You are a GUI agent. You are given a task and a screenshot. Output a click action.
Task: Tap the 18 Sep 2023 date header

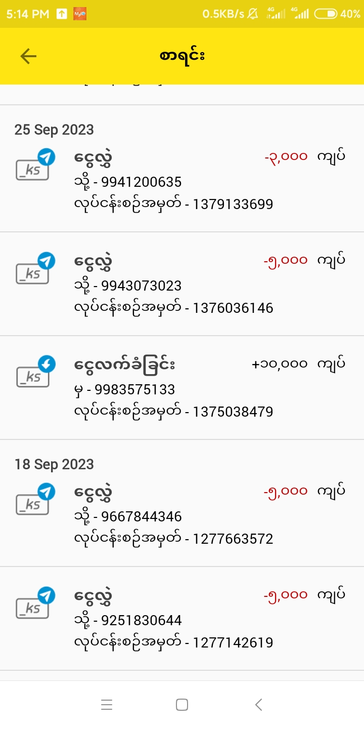click(x=54, y=465)
